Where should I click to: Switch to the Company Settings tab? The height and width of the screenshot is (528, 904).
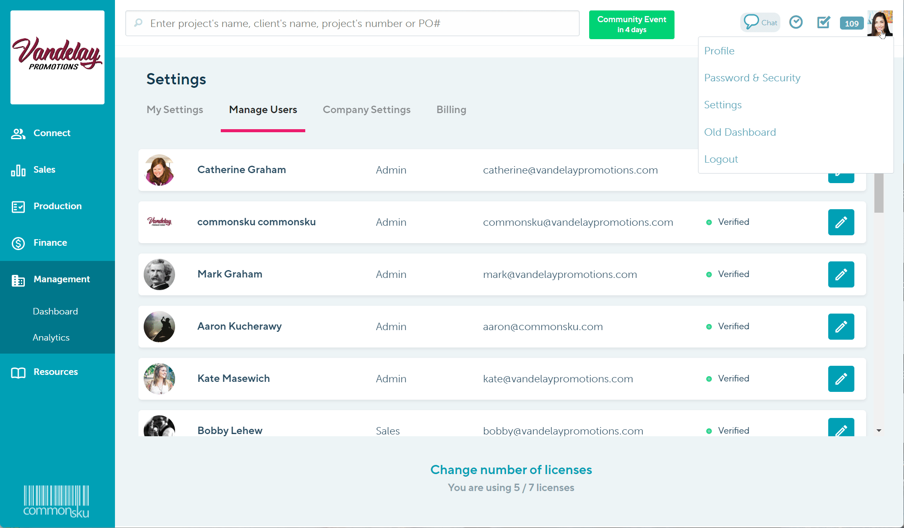[366, 110]
